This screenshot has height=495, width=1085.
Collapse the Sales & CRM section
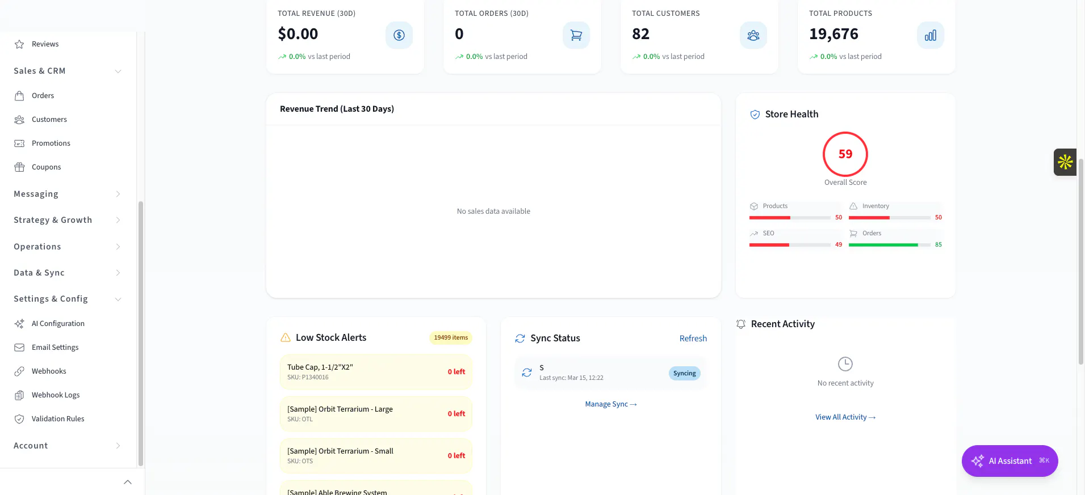point(68,71)
